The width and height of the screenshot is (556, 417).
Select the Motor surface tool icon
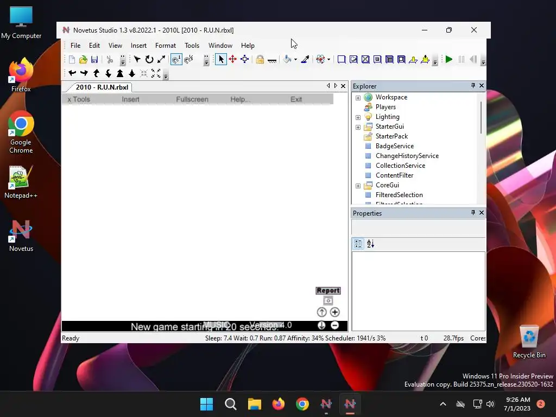pyautogui.click(x=425, y=60)
